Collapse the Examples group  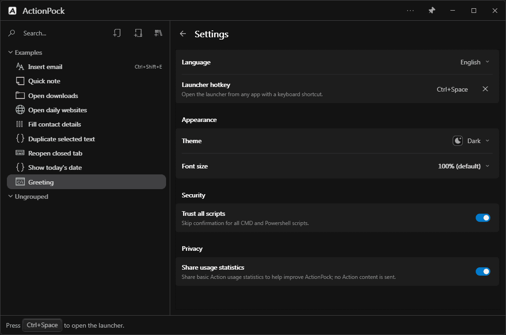[10, 52]
